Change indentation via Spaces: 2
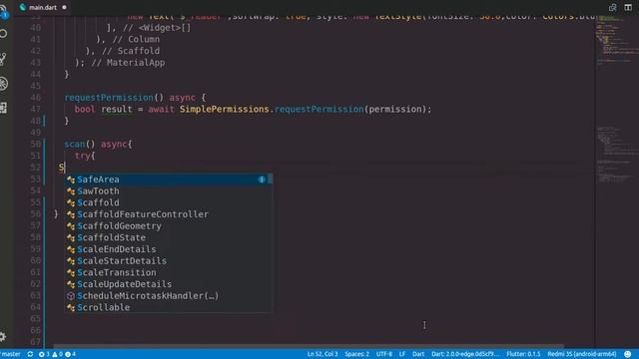 point(356,354)
